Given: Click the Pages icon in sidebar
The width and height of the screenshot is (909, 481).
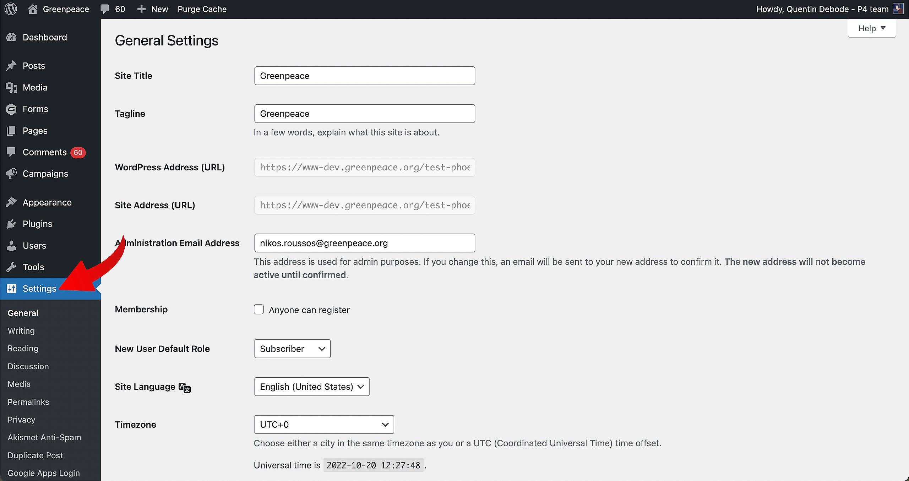Looking at the screenshot, I should pos(11,131).
